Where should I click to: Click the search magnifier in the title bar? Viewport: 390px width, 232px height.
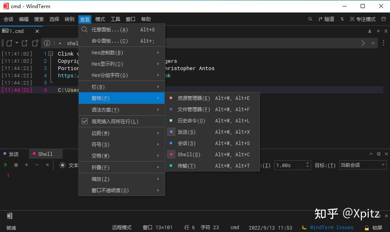pyautogui.click(x=310, y=19)
